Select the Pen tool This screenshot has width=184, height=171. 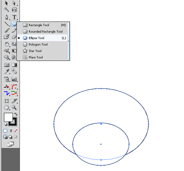pos(6,17)
